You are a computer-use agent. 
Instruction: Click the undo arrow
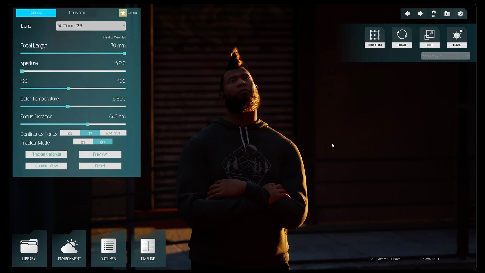pos(407,14)
